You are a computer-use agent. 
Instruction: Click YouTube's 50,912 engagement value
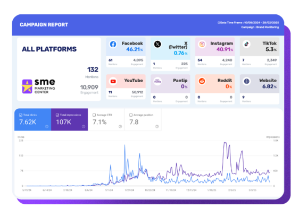(x=137, y=92)
